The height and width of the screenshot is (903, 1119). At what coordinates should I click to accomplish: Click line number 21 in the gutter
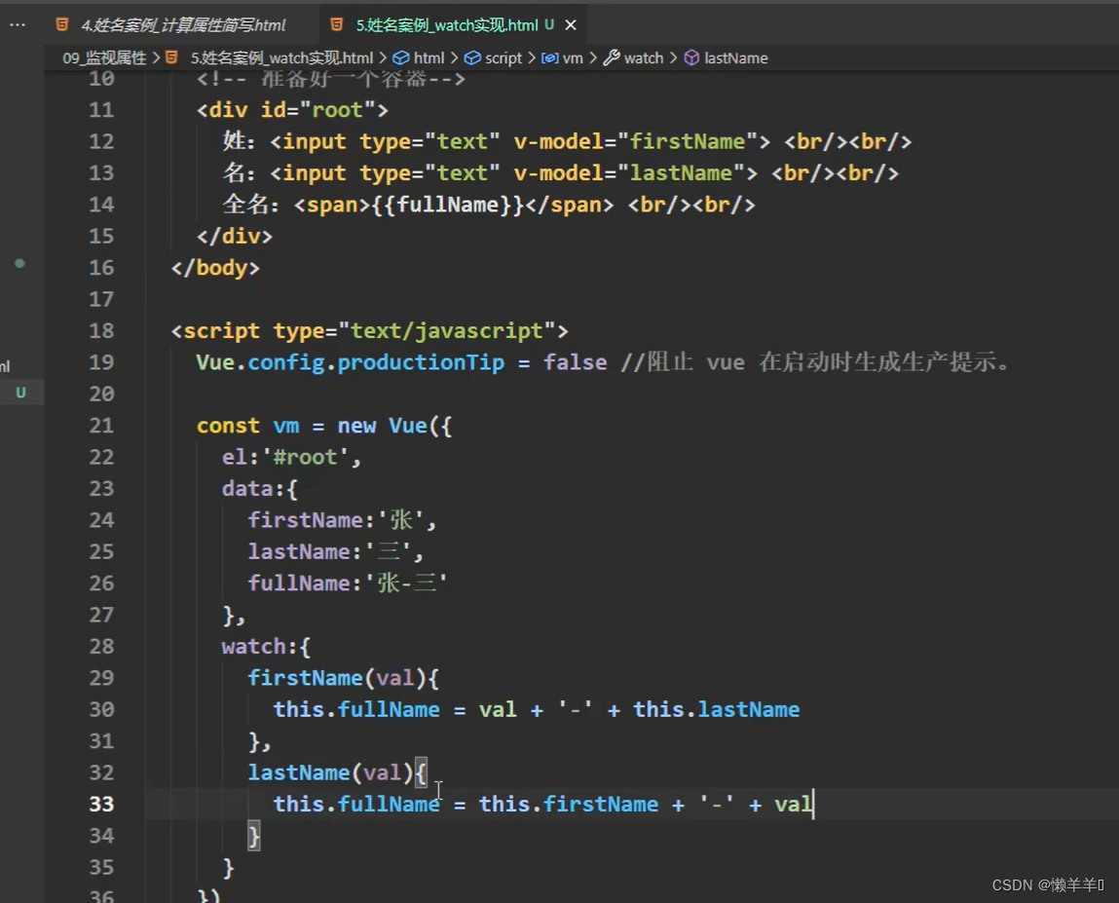(x=101, y=426)
